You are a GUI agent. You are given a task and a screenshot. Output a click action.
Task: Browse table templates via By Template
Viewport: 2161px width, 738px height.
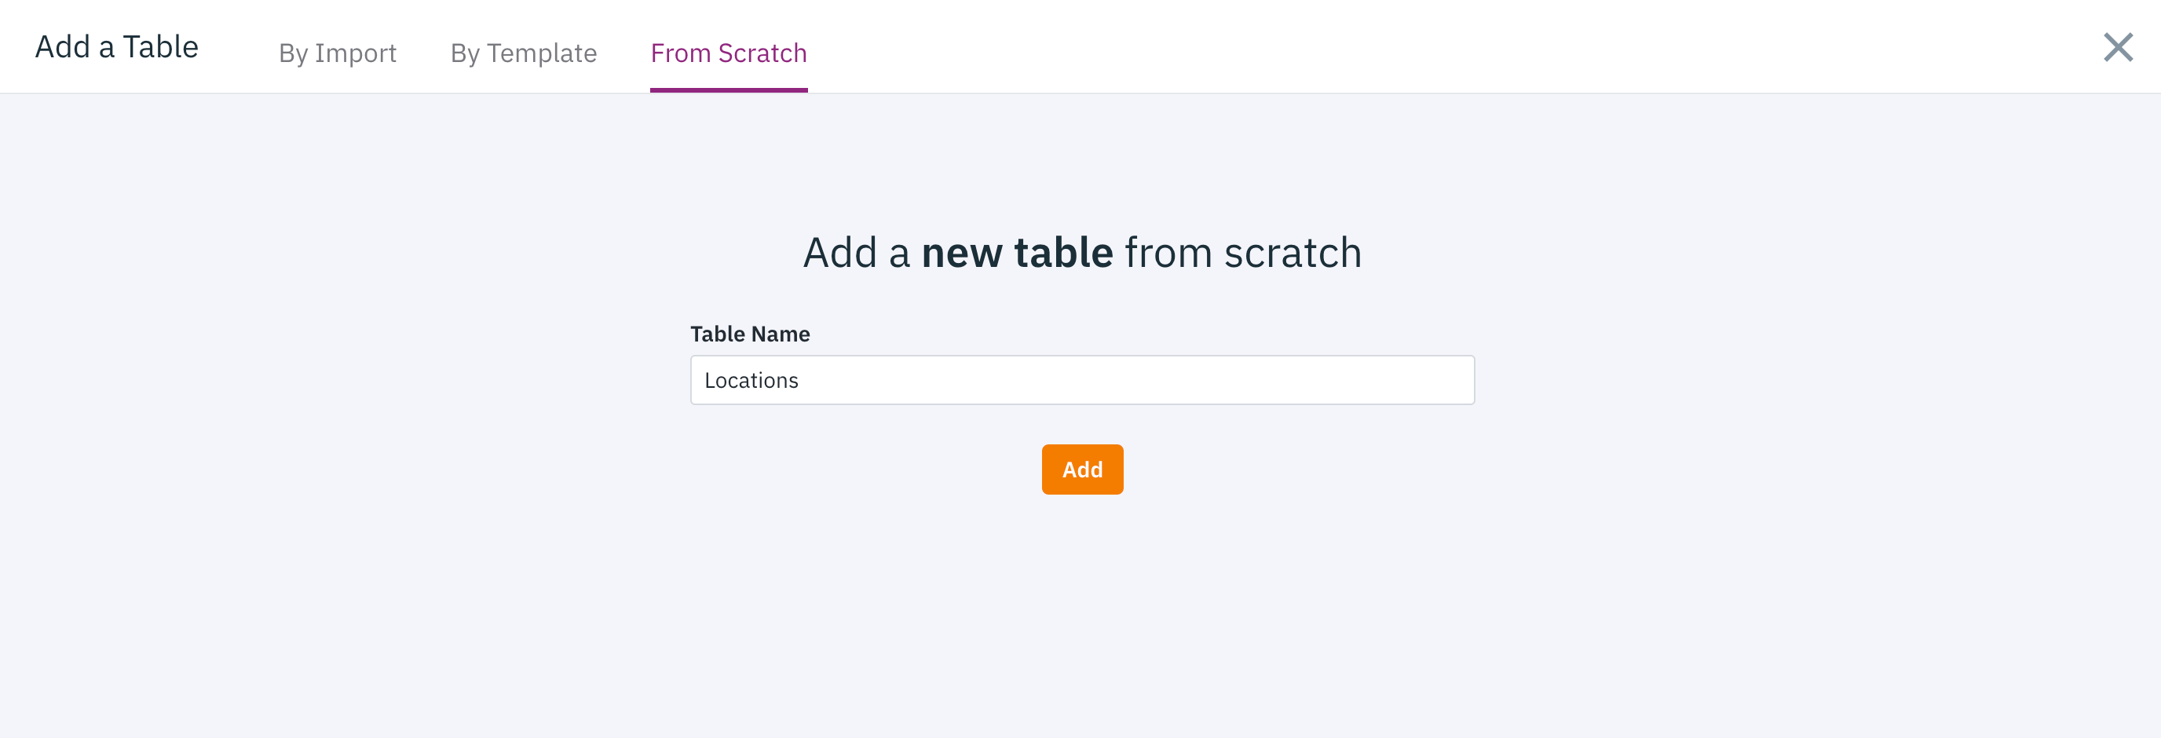point(524,53)
